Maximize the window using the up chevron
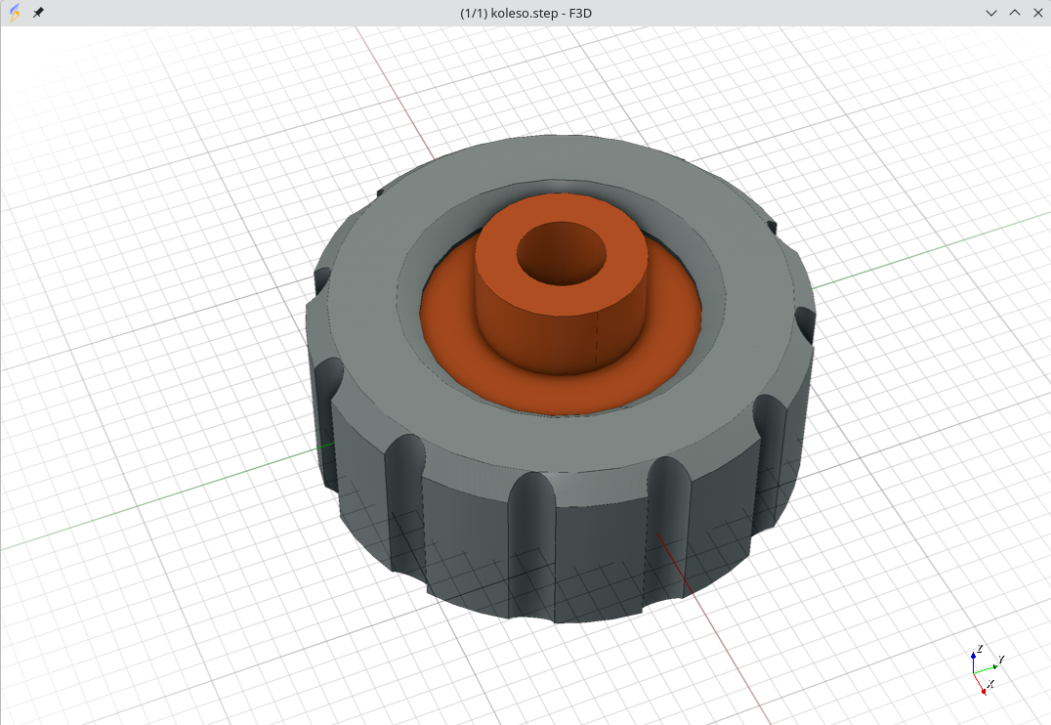 [1015, 13]
